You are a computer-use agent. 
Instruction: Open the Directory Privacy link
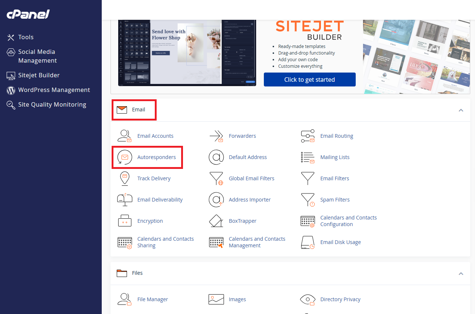(x=340, y=299)
